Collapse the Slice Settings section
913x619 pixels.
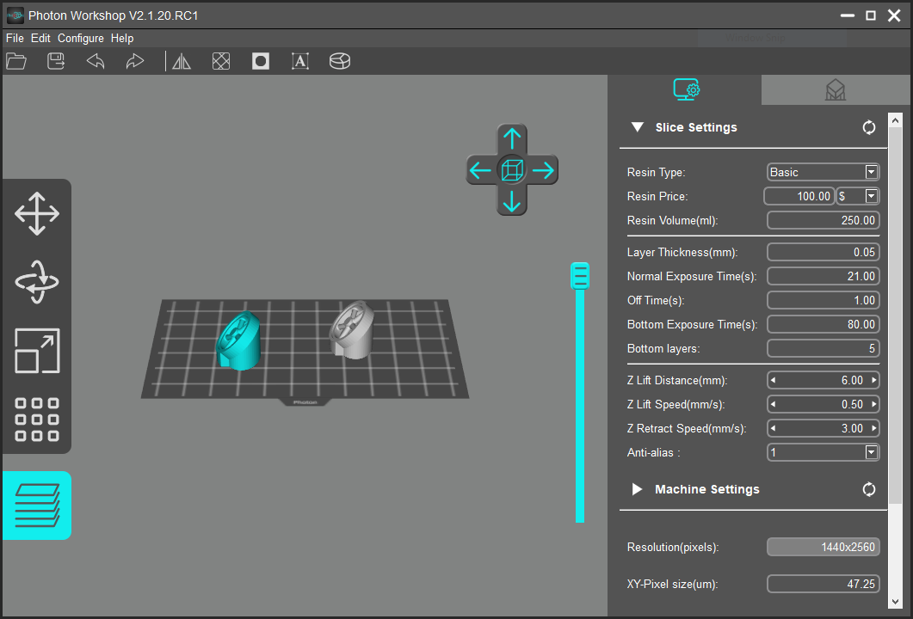638,126
